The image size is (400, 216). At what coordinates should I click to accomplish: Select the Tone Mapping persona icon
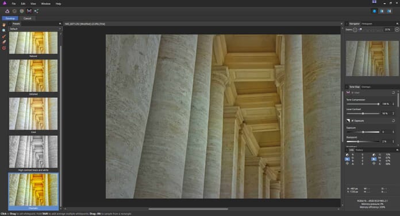click(x=29, y=11)
